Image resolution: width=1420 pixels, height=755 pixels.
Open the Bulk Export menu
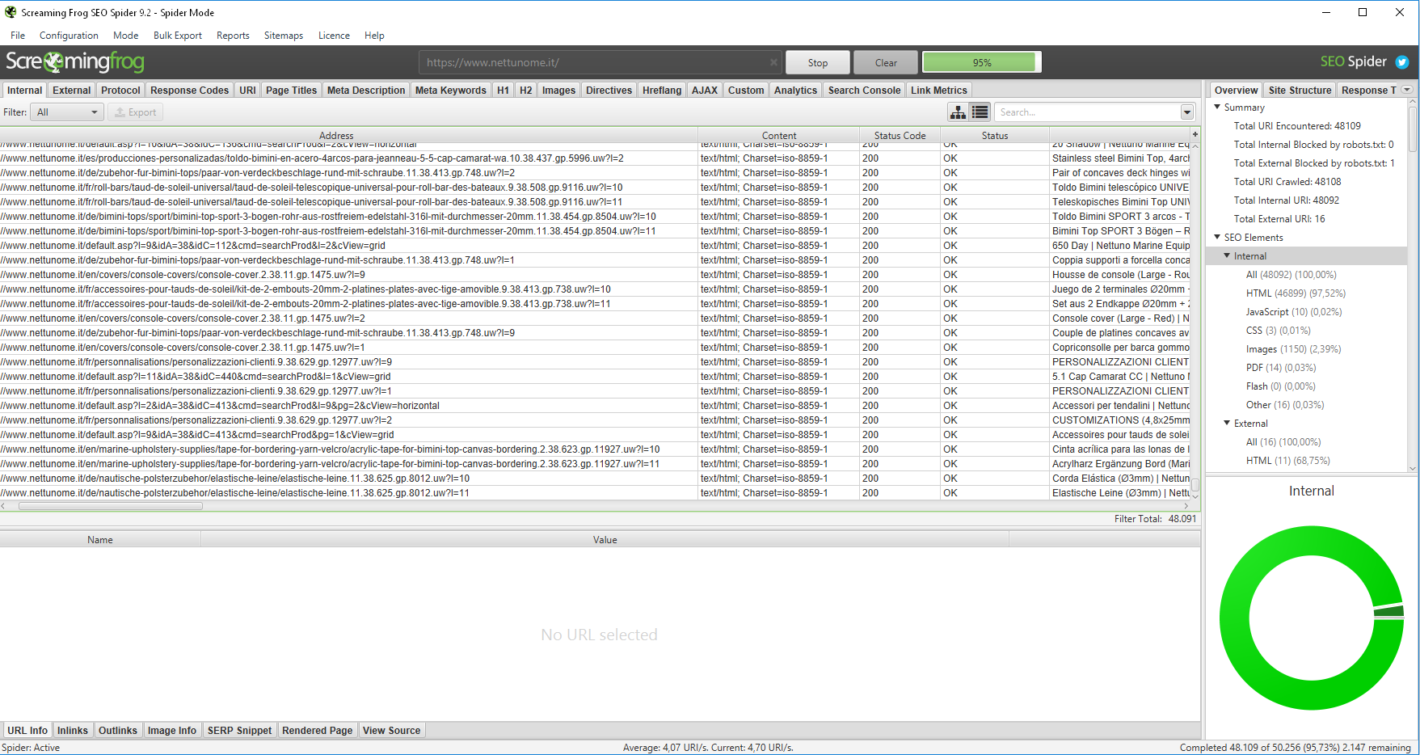click(178, 36)
